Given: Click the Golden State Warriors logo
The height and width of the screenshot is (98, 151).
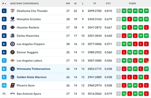Looking at the screenshot, I should [13, 77].
